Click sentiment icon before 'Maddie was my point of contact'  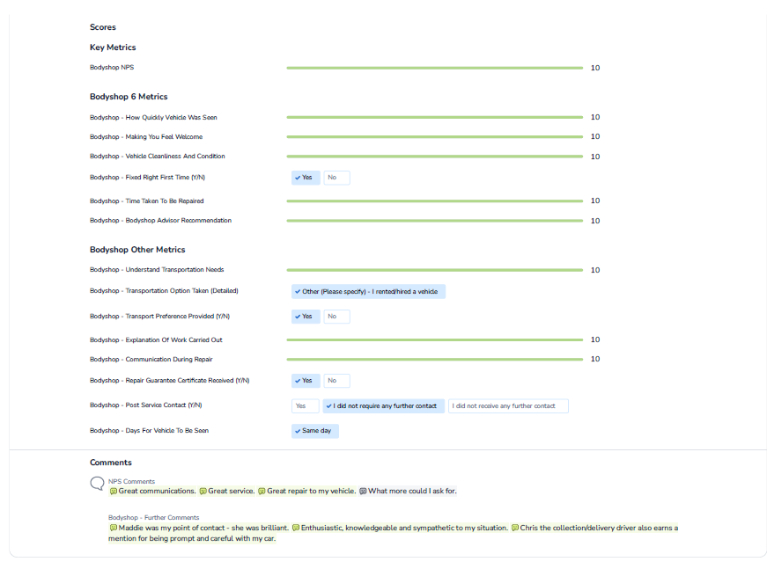114,529
